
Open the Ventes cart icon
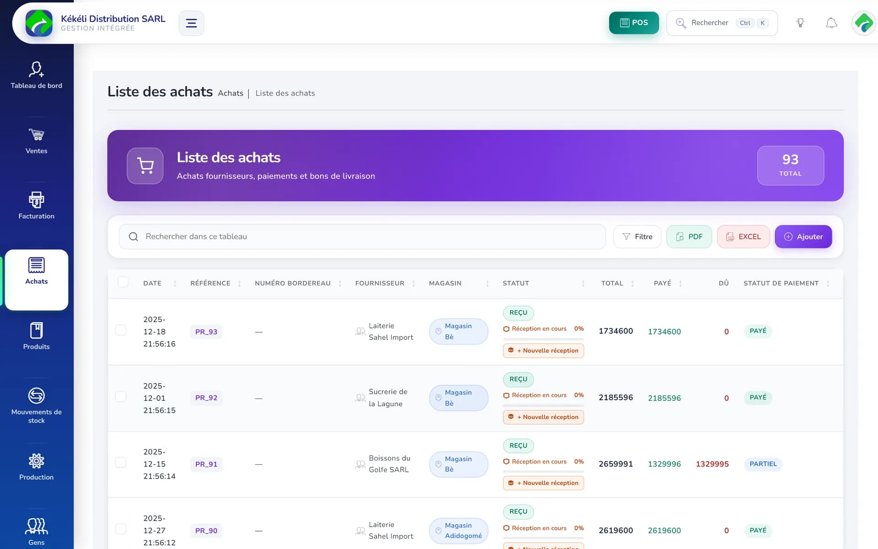click(36, 135)
